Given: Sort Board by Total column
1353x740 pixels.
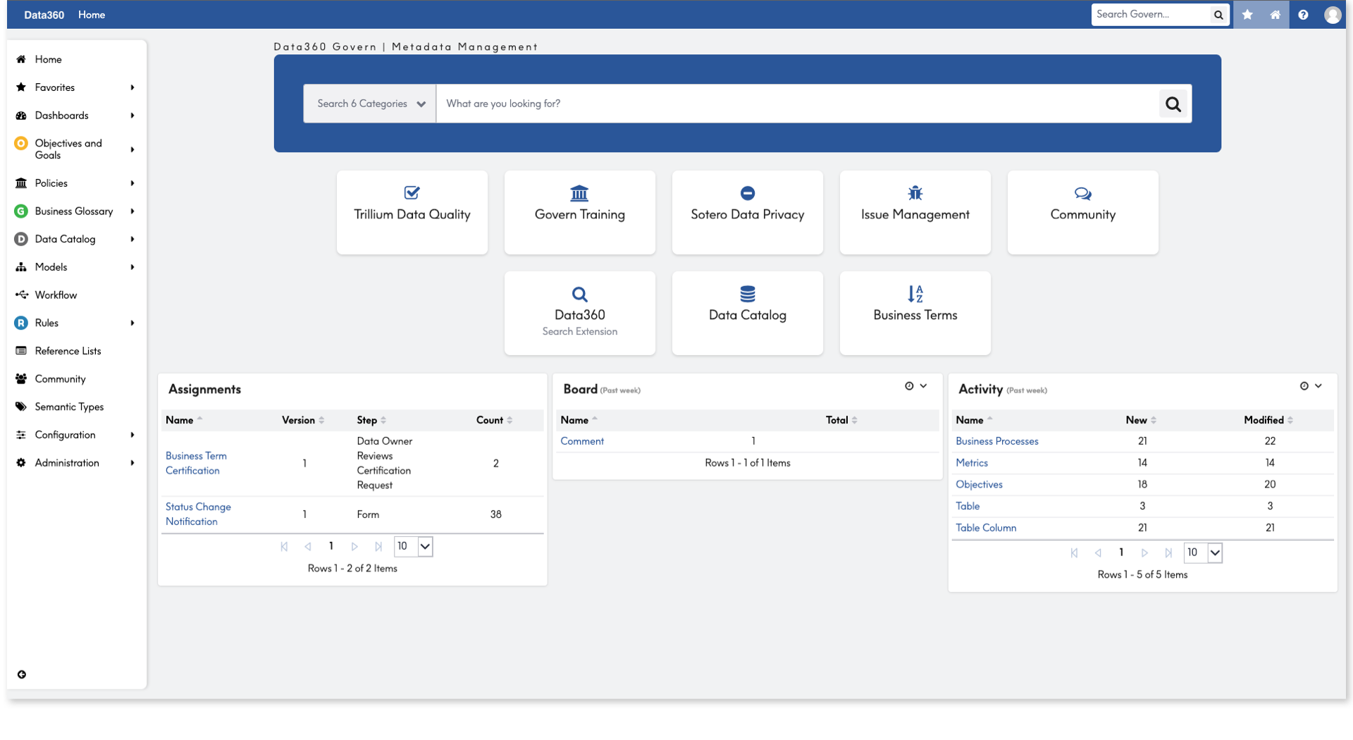Looking at the screenshot, I should tap(841, 420).
